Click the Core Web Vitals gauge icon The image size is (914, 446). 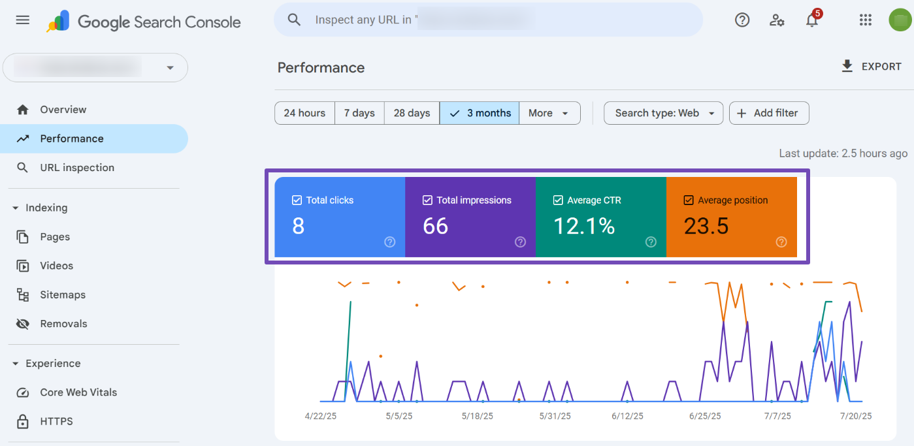click(23, 392)
